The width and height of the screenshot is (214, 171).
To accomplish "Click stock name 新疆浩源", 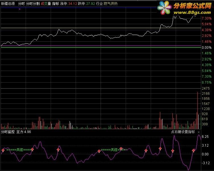I will [8, 4].
